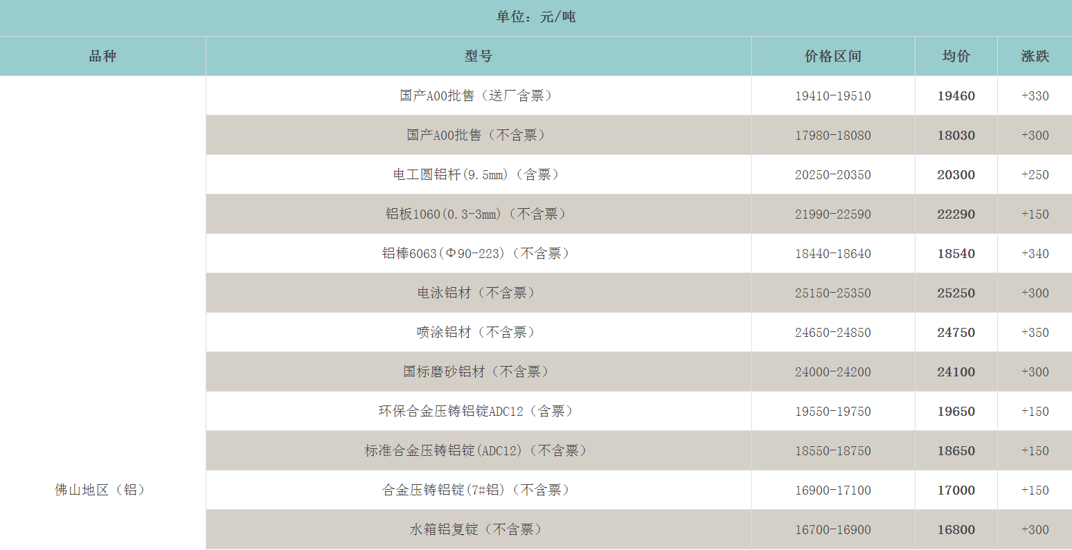Click the average price 22290 cell
The height and width of the screenshot is (550, 1072).
click(956, 214)
